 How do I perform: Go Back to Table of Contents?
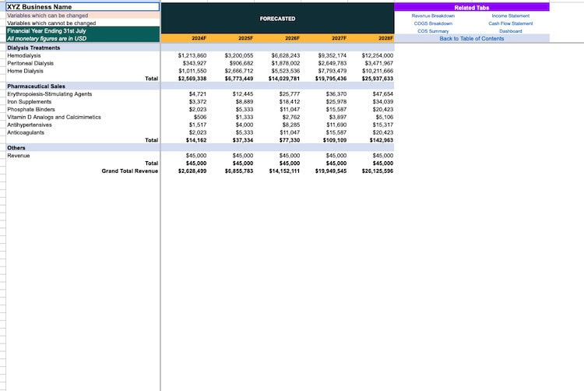(x=472, y=39)
